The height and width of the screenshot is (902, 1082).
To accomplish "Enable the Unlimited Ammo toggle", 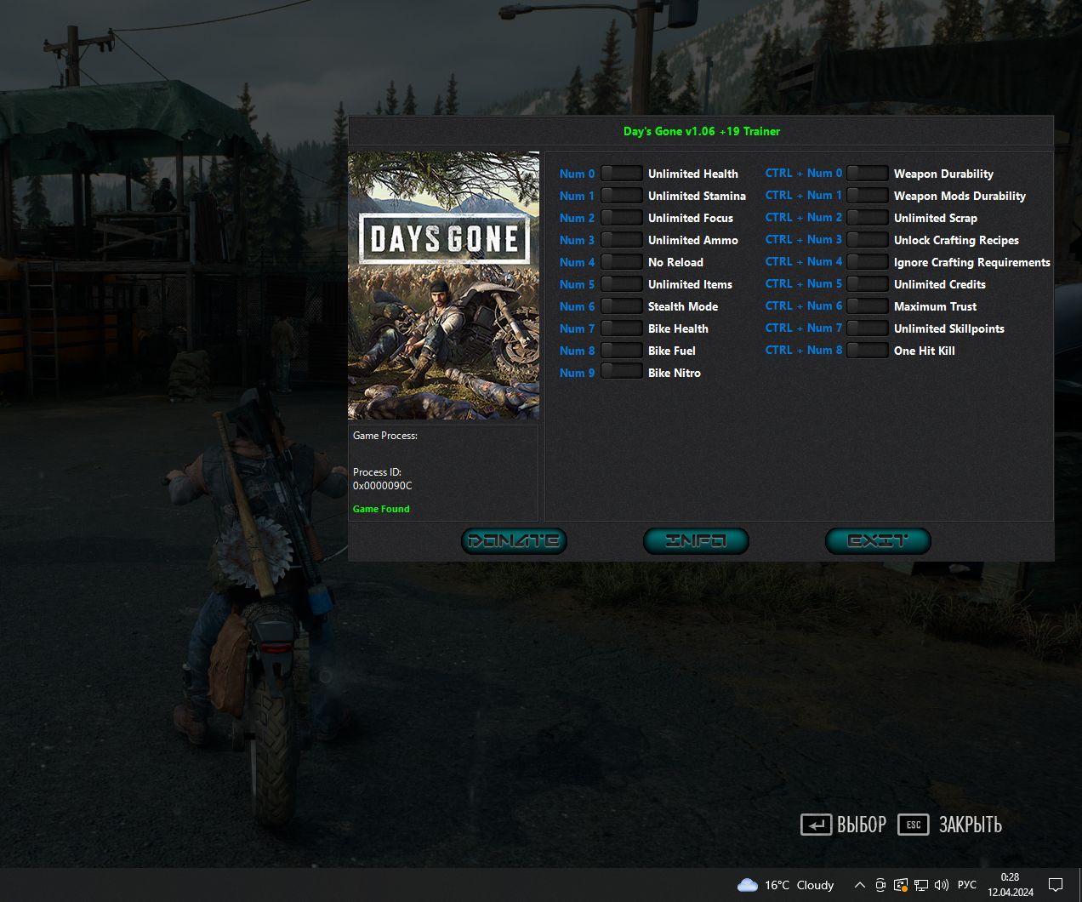I will [621, 240].
